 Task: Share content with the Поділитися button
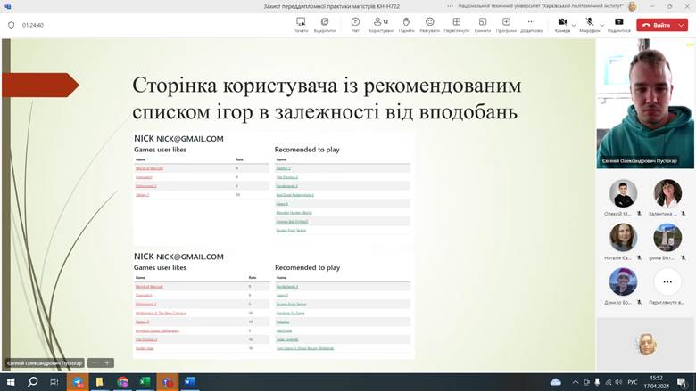tap(618, 24)
